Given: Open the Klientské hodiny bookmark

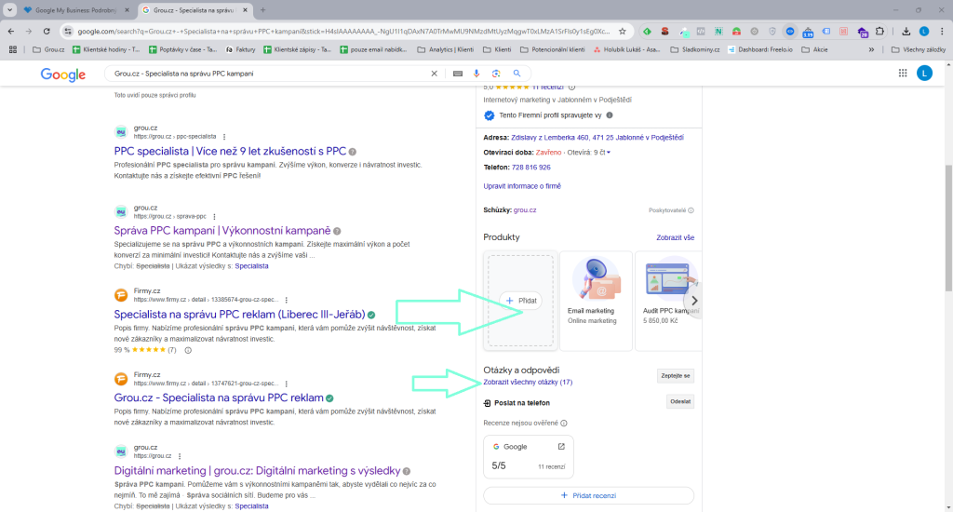Looking at the screenshot, I should [x=106, y=50].
